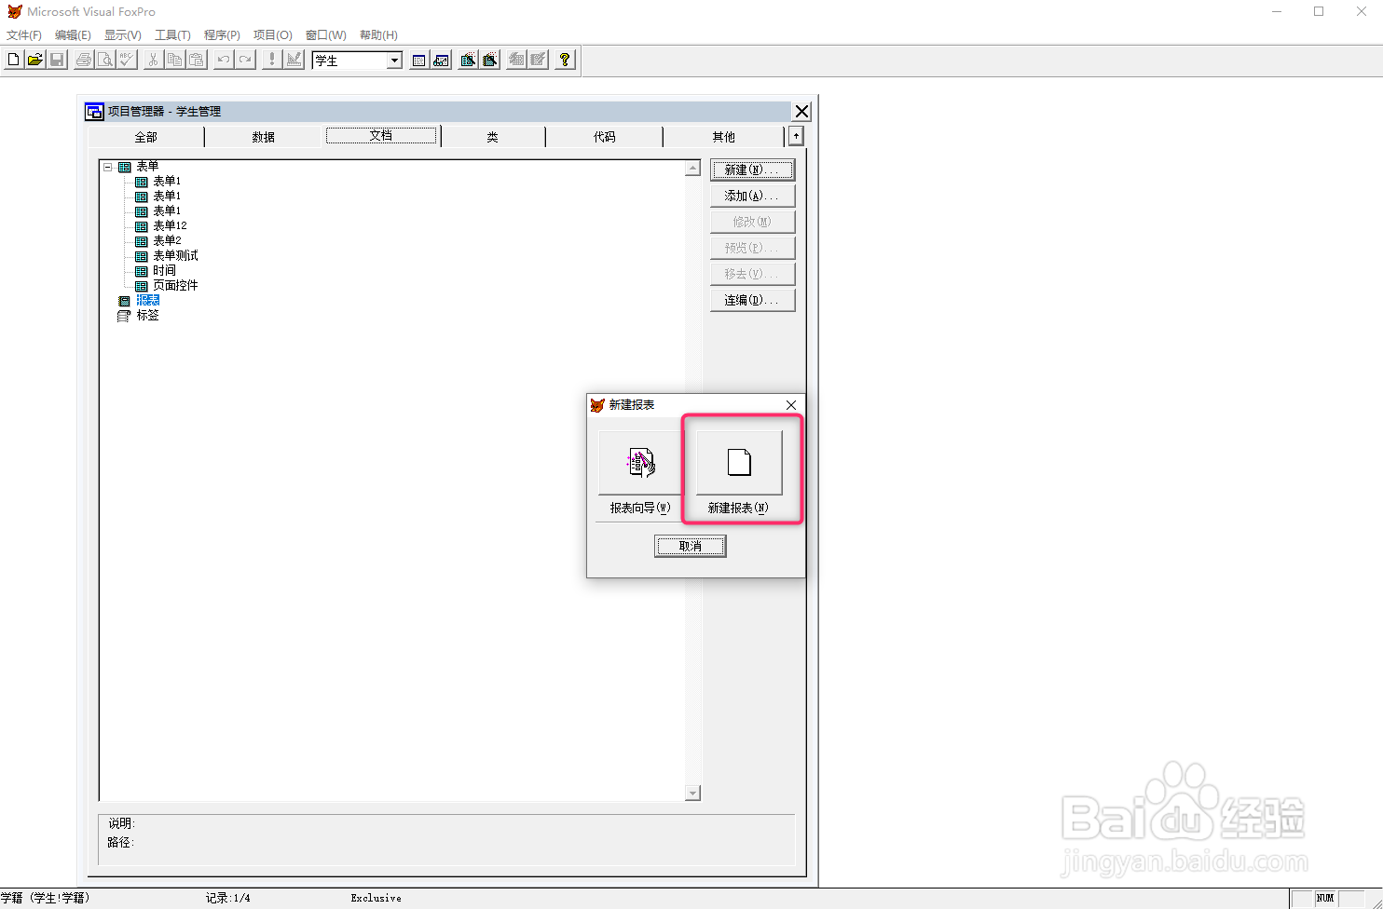Click the Redo arrow icon

245,60
